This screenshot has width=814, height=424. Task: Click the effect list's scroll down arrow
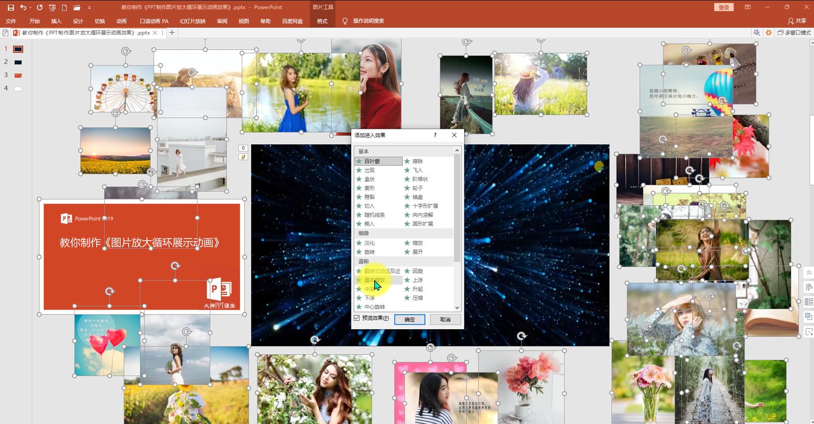[457, 307]
